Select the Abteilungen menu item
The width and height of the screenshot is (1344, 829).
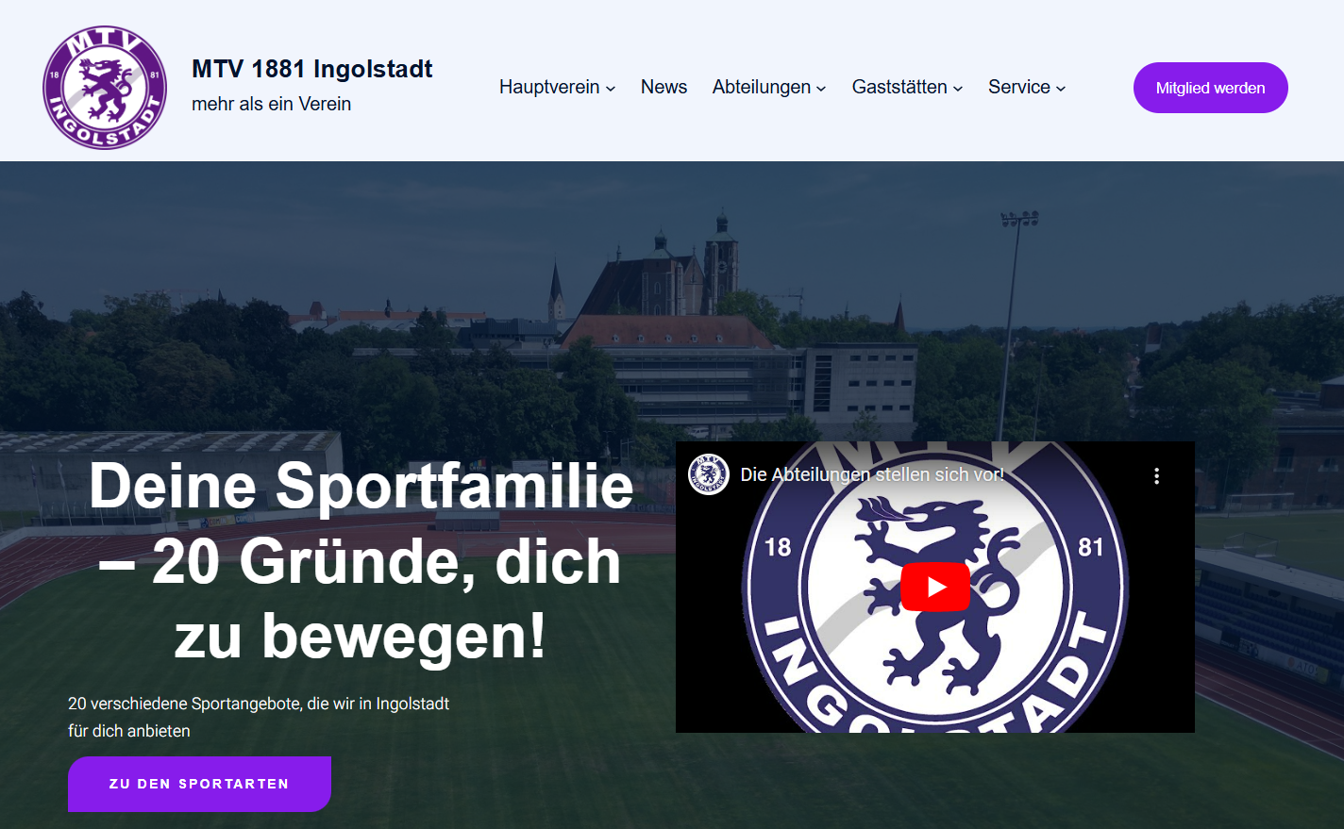point(762,87)
